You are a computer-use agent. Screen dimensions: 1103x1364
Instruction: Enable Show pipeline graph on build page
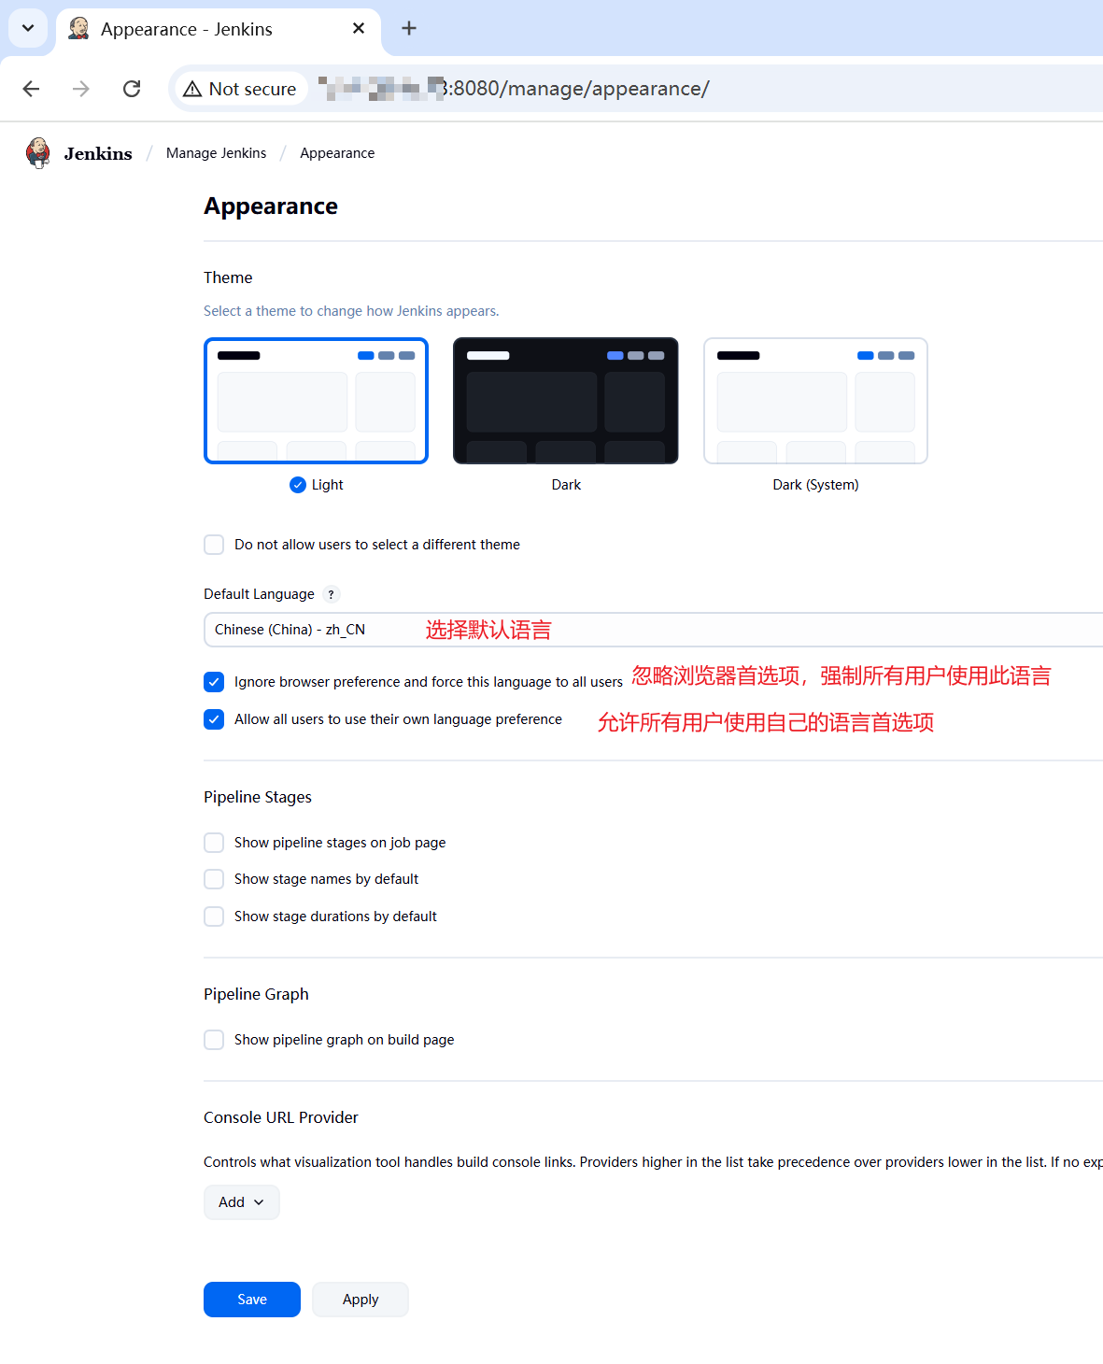click(x=214, y=1040)
